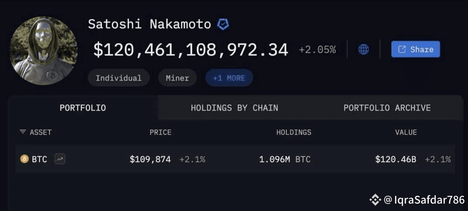Expand the +1 MORE tags pill
The image size is (468, 211).
click(229, 78)
